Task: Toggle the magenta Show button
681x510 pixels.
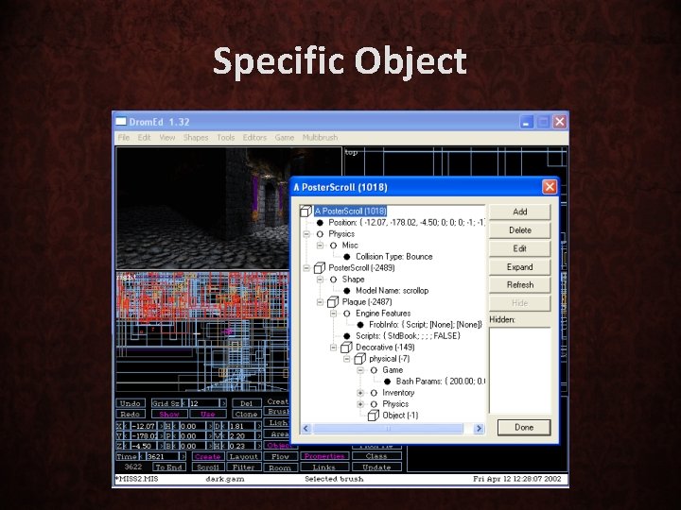Action: (169, 415)
